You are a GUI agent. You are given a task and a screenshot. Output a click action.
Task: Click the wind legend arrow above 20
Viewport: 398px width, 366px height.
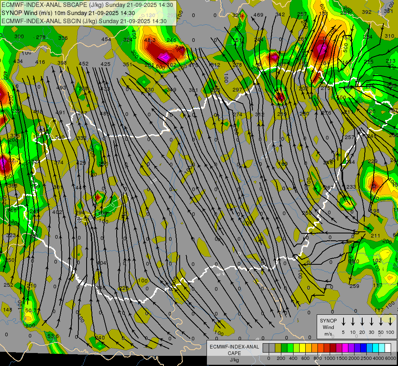362,321
